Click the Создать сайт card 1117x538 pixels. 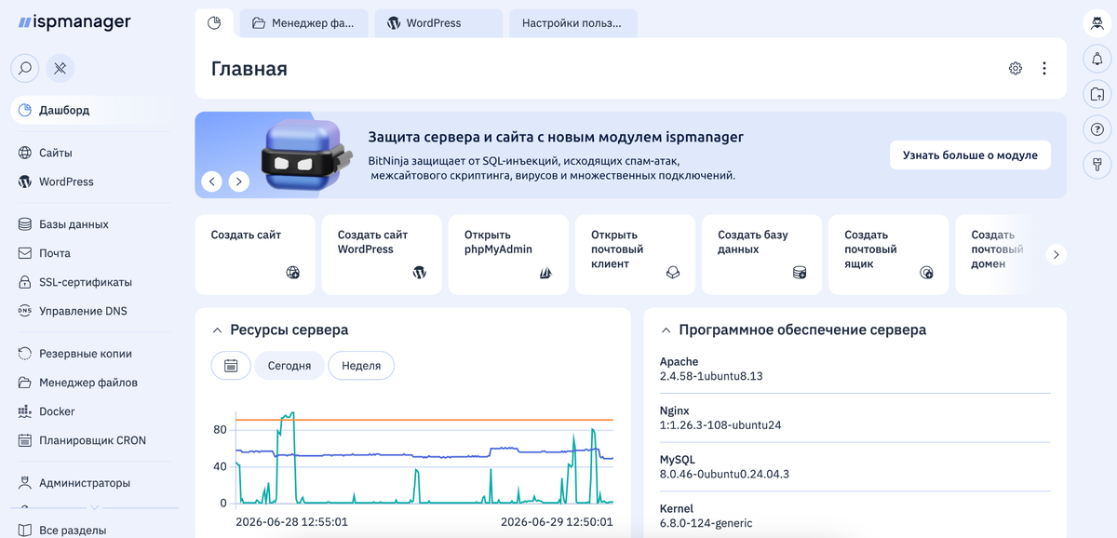(x=254, y=255)
